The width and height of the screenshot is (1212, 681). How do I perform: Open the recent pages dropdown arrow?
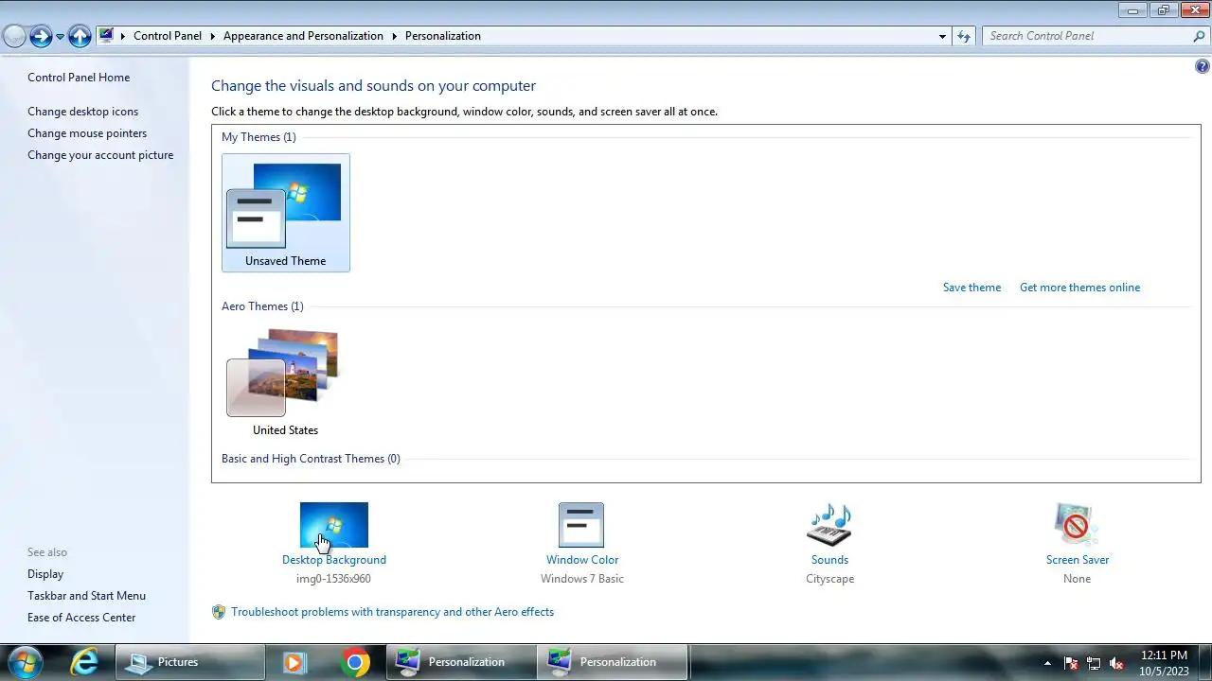pyautogui.click(x=60, y=37)
